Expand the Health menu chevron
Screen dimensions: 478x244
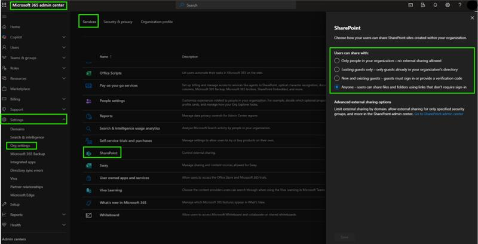pyautogui.click(x=64, y=225)
